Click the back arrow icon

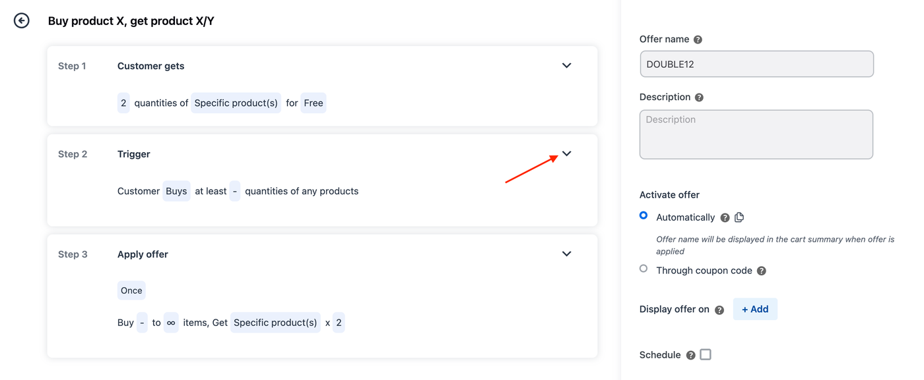pos(22,21)
